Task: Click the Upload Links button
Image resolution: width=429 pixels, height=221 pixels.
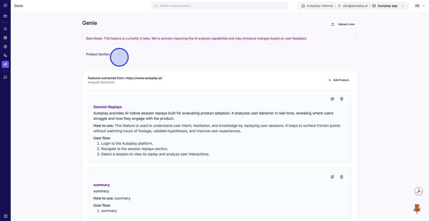Action: (343, 24)
